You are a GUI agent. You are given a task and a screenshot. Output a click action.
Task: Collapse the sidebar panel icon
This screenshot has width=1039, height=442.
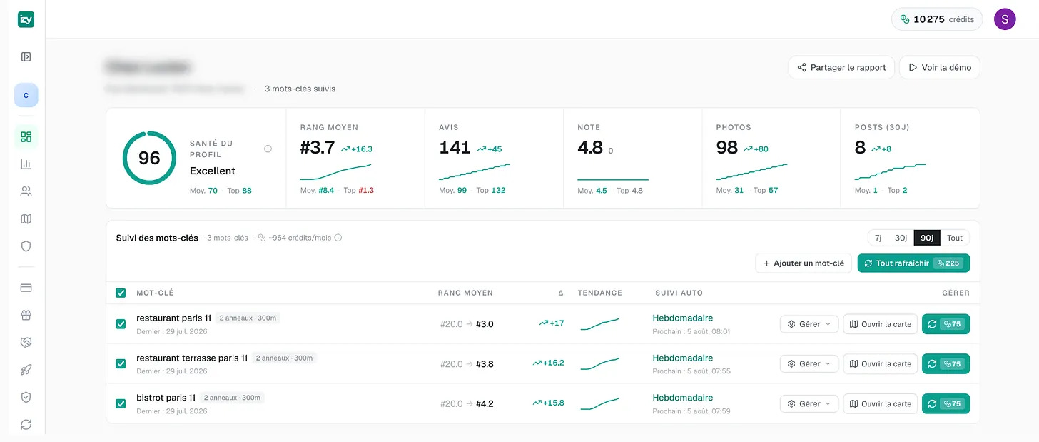tap(26, 56)
